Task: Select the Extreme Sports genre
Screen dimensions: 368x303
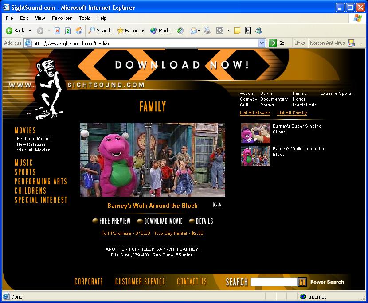Action: point(336,93)
